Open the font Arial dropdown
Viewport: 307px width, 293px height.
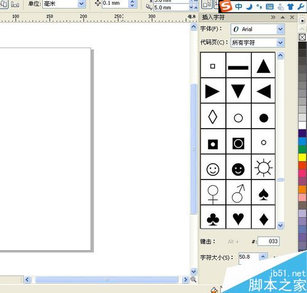coord(281,29)
